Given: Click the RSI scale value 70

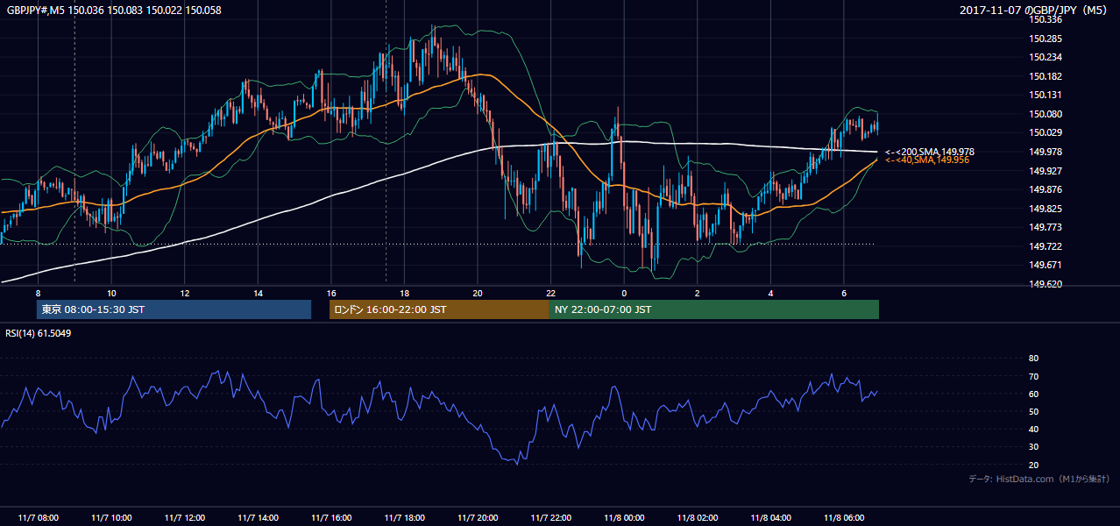Looking at the screenshot, I should coord(1033,376).
